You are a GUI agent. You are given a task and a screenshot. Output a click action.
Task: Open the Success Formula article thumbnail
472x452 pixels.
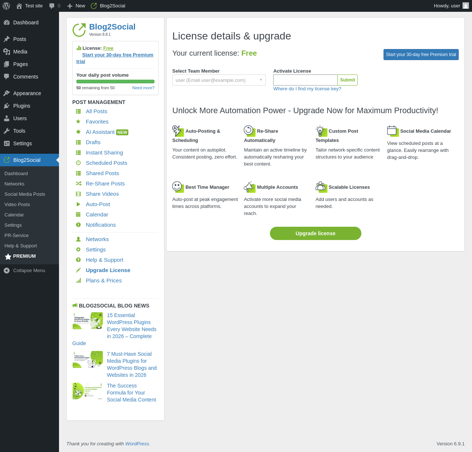click(88, 391)
